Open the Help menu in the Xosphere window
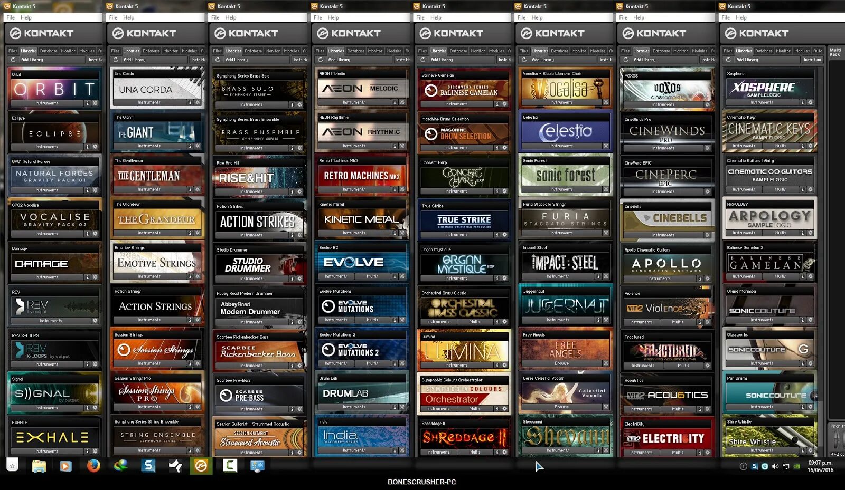The width and height of the screenshot is (845, 490). click(741, 17)
